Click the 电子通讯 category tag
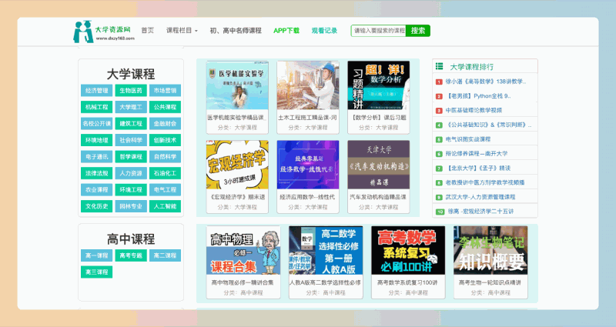 [x=97, y=156]
